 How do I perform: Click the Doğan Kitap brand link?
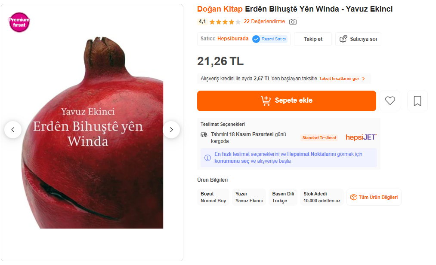pyautogui.click(x=220, y=9)
